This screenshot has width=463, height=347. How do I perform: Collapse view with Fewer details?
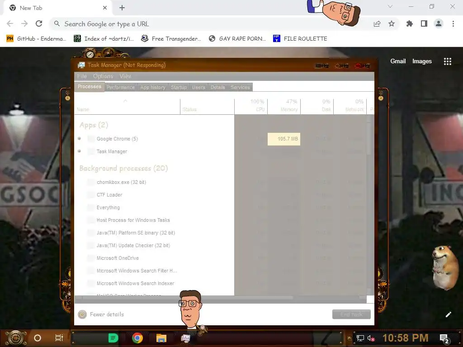(x=101, y=314)
